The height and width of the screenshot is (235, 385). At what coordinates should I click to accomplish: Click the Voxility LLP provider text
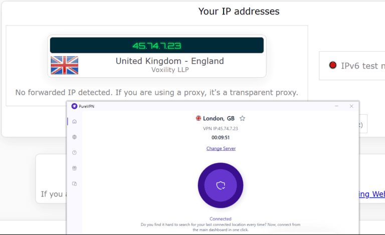pyautogui.click(x=169, y=70)
